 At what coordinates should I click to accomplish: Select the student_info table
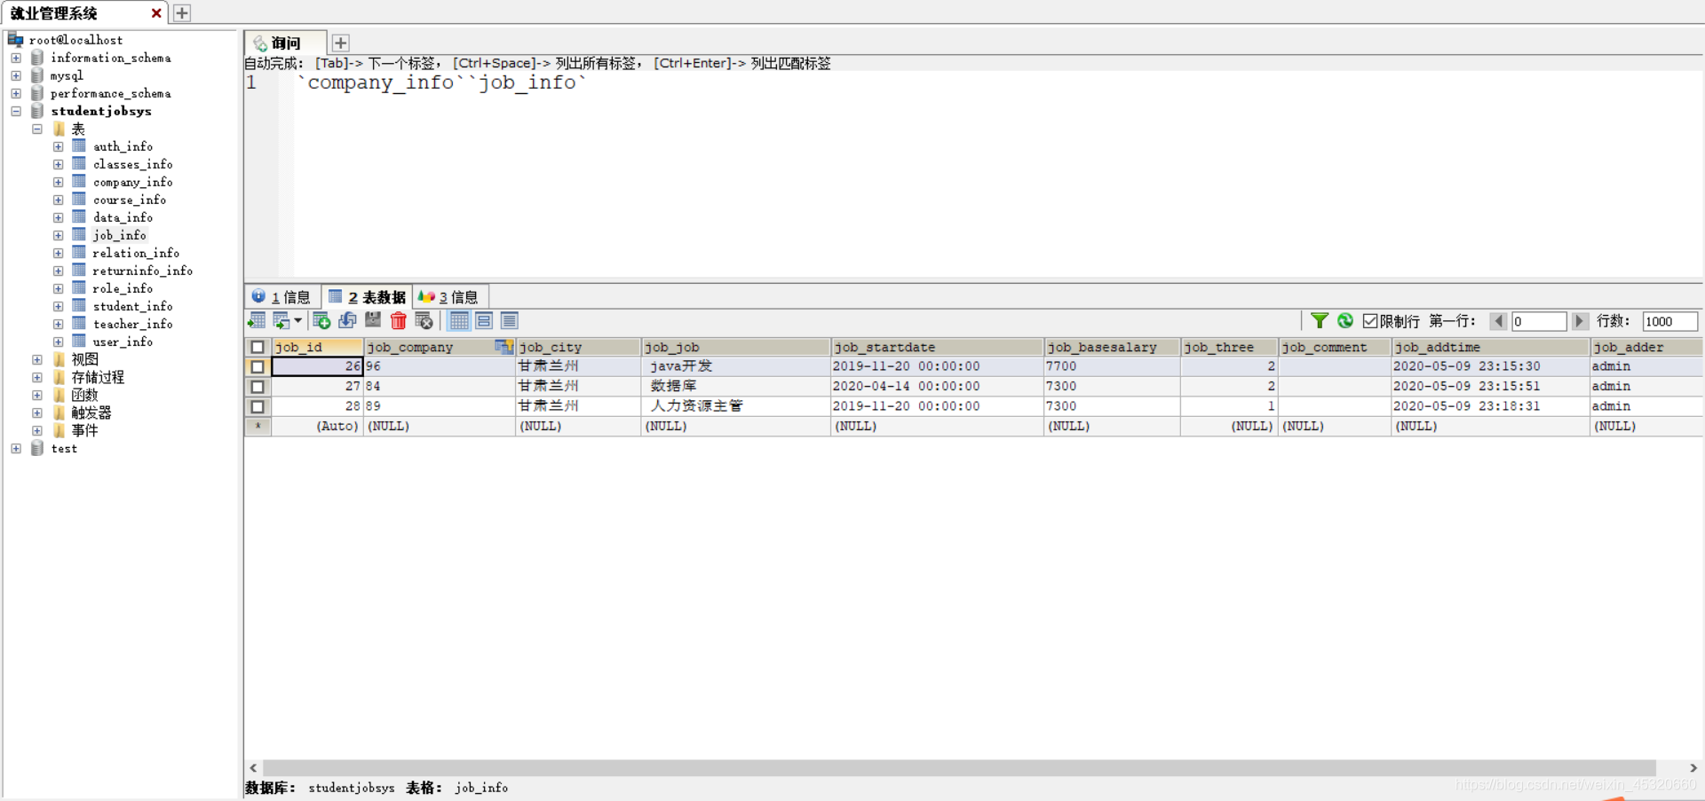tap(132, 306)
